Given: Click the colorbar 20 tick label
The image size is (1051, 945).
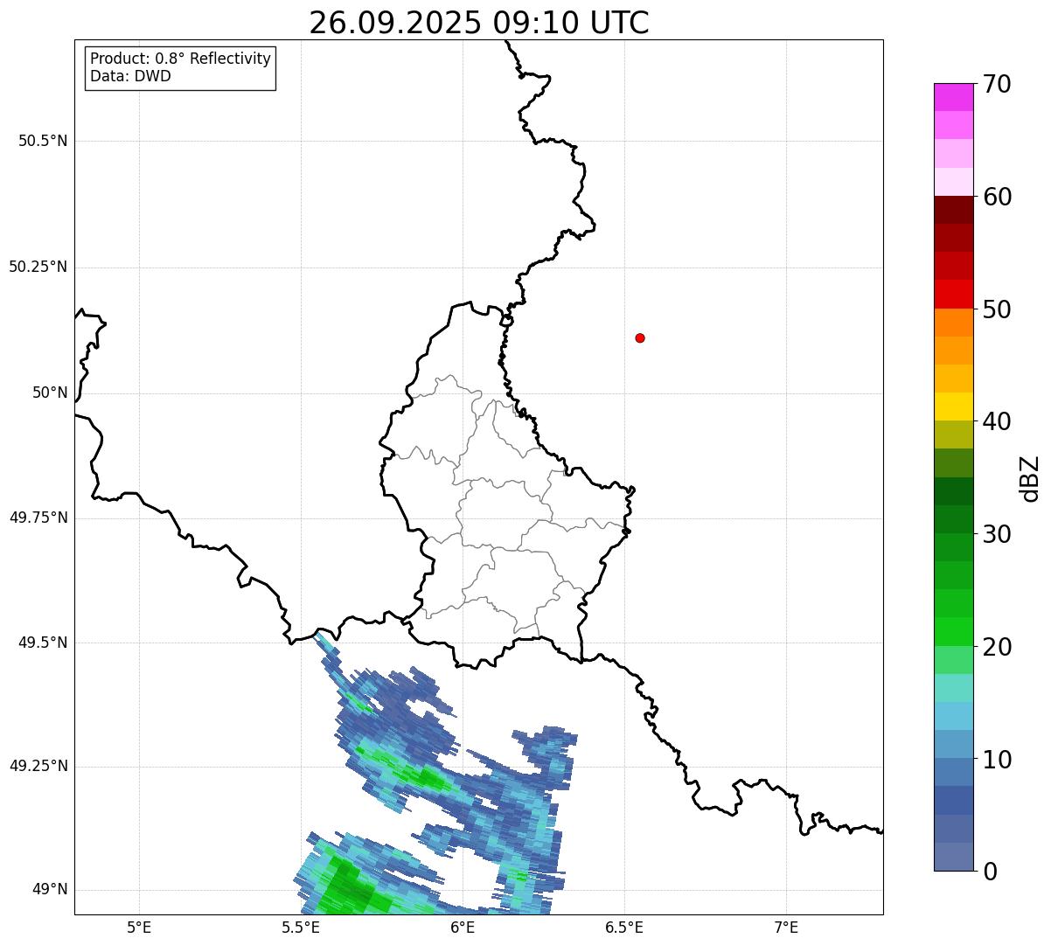Looking at the screenshot, I should click(x=997, y=647).
